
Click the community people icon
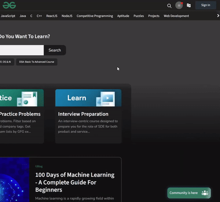[x=205, y=193]
